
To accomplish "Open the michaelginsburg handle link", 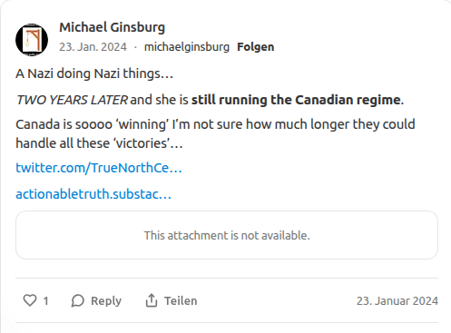I will click(187, 47).
